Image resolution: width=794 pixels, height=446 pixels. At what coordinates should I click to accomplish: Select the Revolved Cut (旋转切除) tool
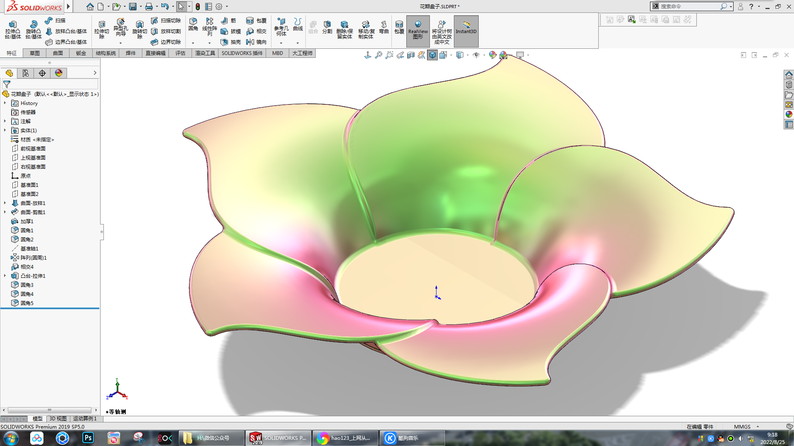pyautogui.click(x=140, y=30)
